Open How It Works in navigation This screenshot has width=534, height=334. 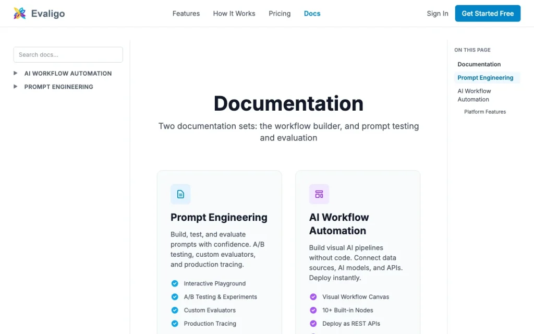coord(234,13)
